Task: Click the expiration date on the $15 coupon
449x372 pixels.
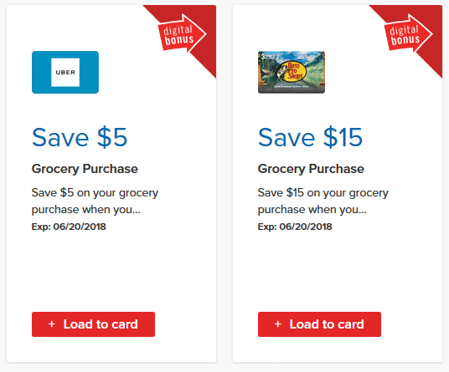Action: (x=295, y=227)
